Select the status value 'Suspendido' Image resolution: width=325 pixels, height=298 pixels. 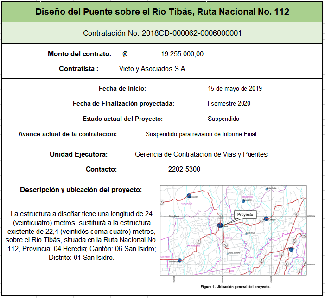tap(223, 119)
